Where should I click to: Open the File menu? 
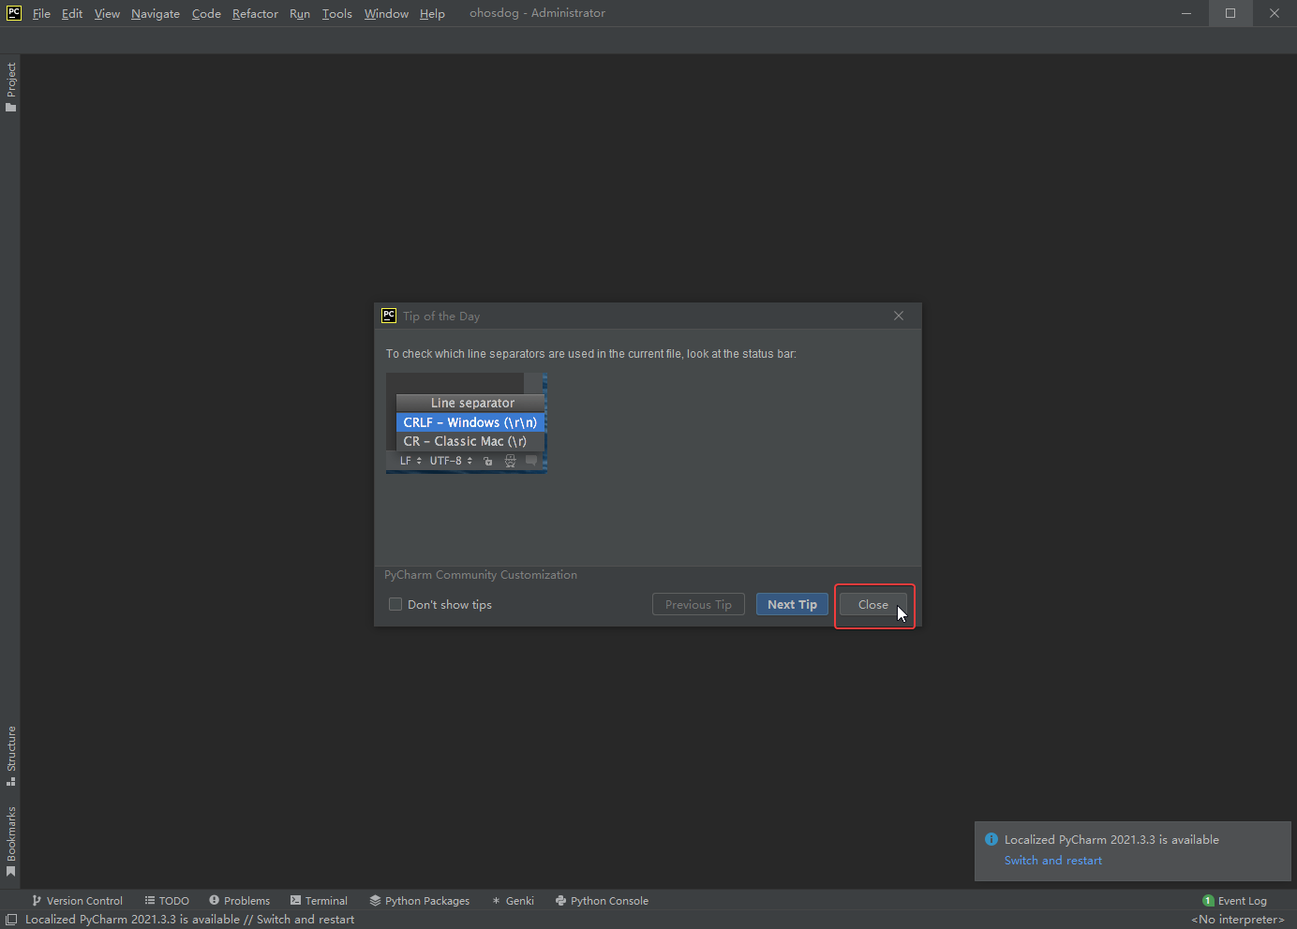[41, 14]
